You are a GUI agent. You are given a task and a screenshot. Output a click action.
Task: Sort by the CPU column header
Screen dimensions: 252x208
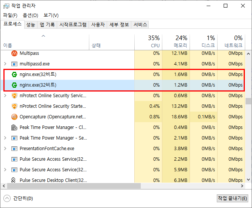tap(148, 42)
